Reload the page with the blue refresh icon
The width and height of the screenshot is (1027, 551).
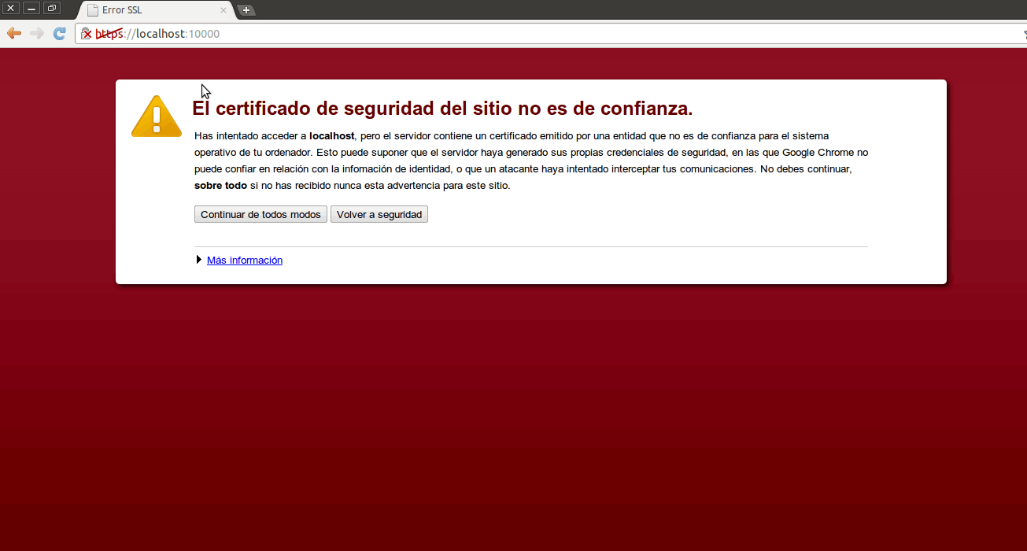pyautogui.click(x=59, y=33)
